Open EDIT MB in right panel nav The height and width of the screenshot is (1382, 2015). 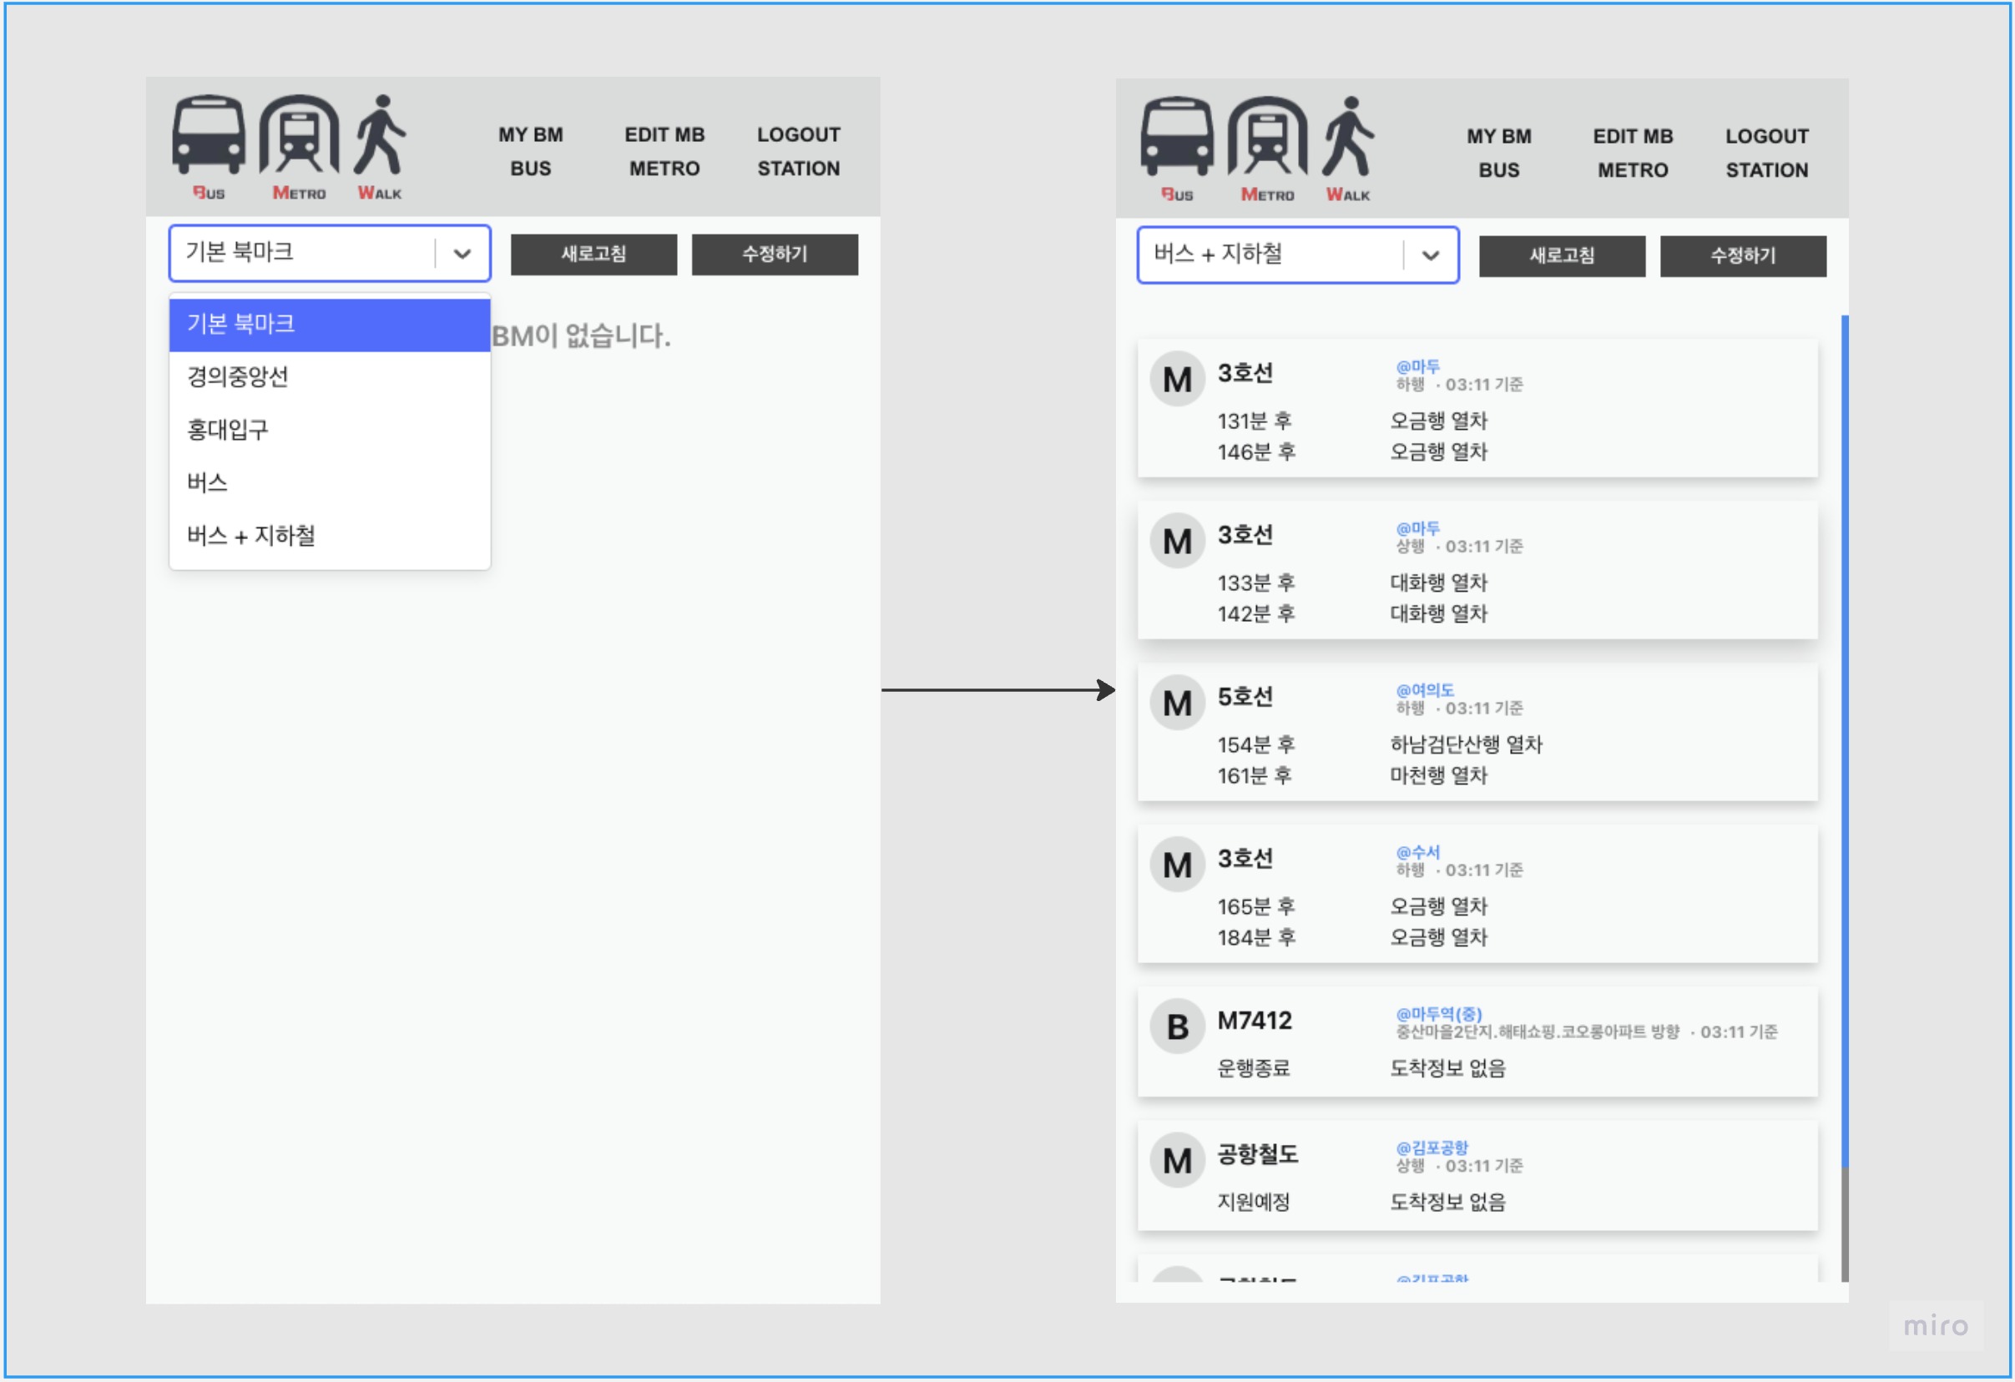click(x=1633, y=137)
